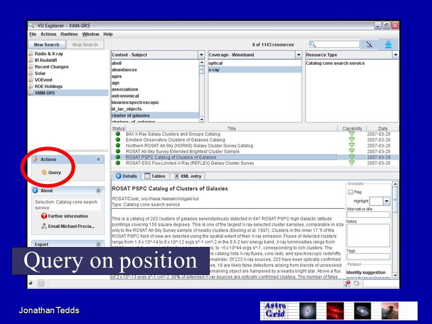Click the Stop Search button
Viewport: 432px width, 324px height.
85,45
